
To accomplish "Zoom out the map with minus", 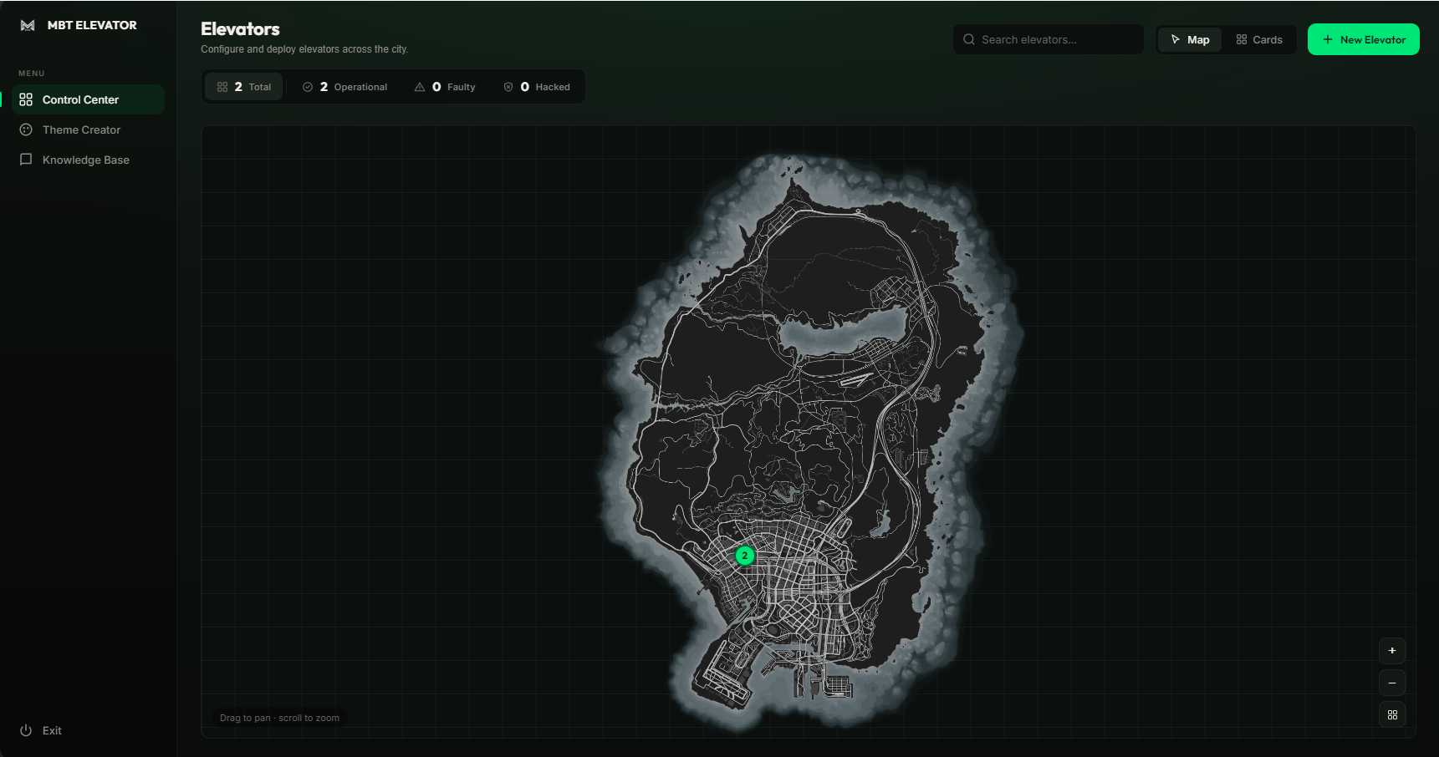I will pyautogui.click(x=1392, y=683).
